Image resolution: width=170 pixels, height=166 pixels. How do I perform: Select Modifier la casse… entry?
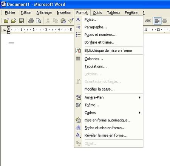coord(109,89)
